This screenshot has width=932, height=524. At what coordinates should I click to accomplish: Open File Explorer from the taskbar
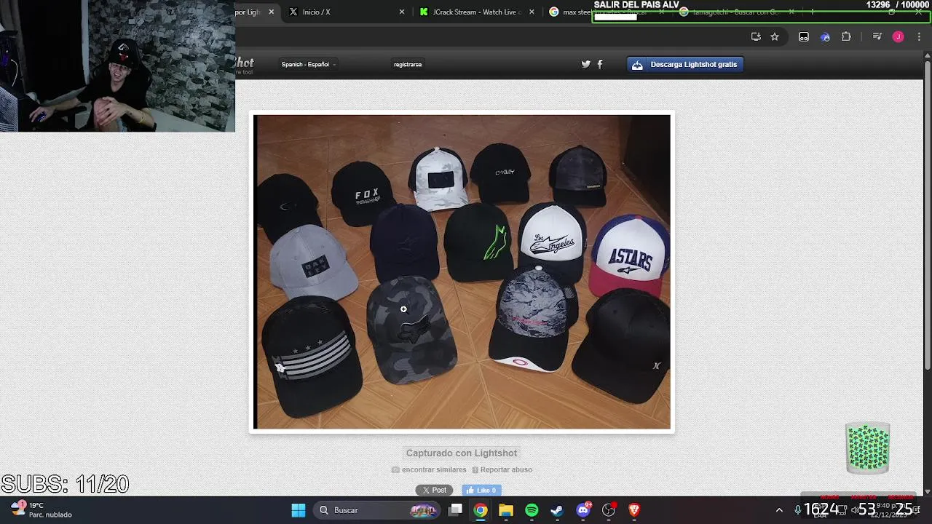506,510
